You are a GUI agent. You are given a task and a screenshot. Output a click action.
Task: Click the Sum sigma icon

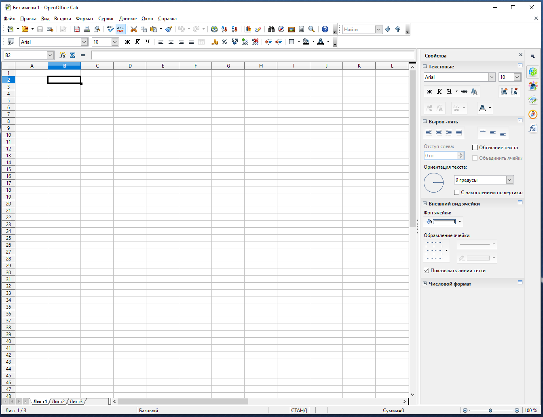[x=73, y=55]
